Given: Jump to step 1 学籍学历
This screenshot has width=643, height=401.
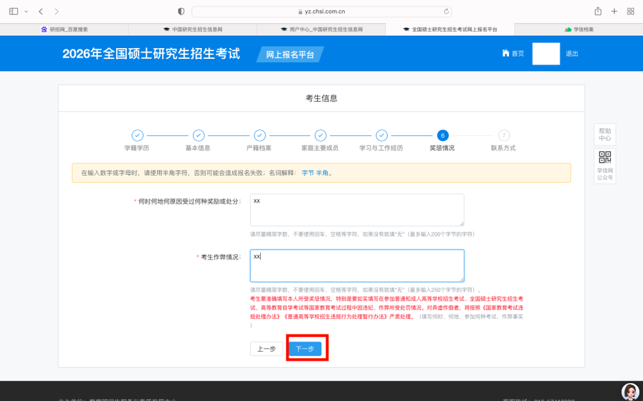Looking at the screenshot, I should click(137, 135).
